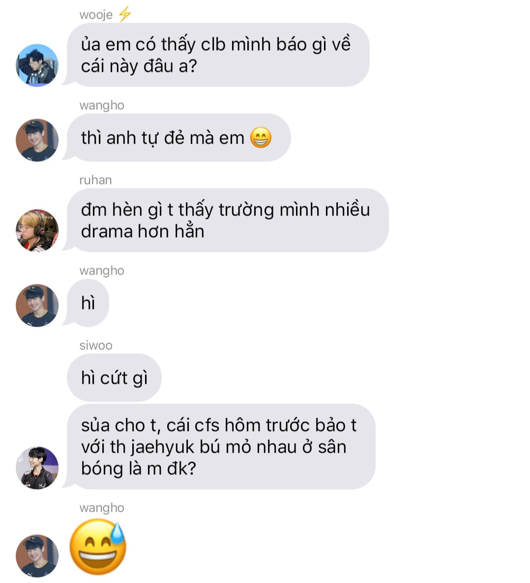Tap the message starting 'ủa em có thấy'
This screenshot has width=530, height=583.
click(x=218, y=55)
